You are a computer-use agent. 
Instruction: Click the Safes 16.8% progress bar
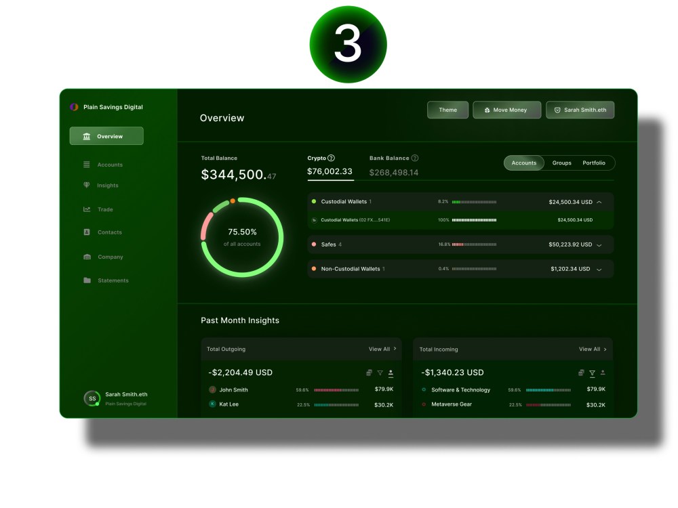tap(475, 245)
